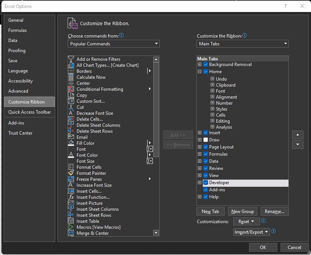This screenshot has width=311, height=255.
Task: Expand the Developer tab node
Action: click(x=199, y=183)
